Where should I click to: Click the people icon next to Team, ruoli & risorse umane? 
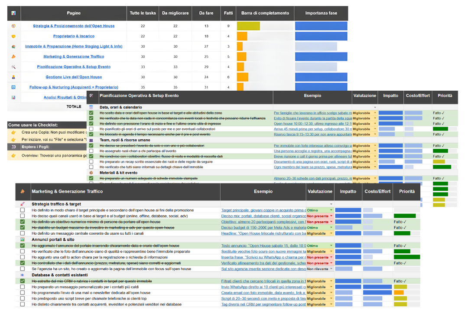(x=91, y=140)
